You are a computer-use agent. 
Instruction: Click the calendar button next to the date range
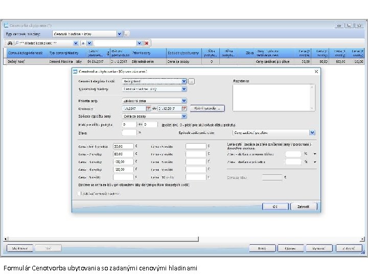point(207,108)
